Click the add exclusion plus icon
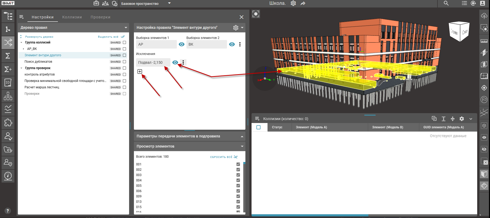Viewport: 490px width, 218px height. [140, 72]
